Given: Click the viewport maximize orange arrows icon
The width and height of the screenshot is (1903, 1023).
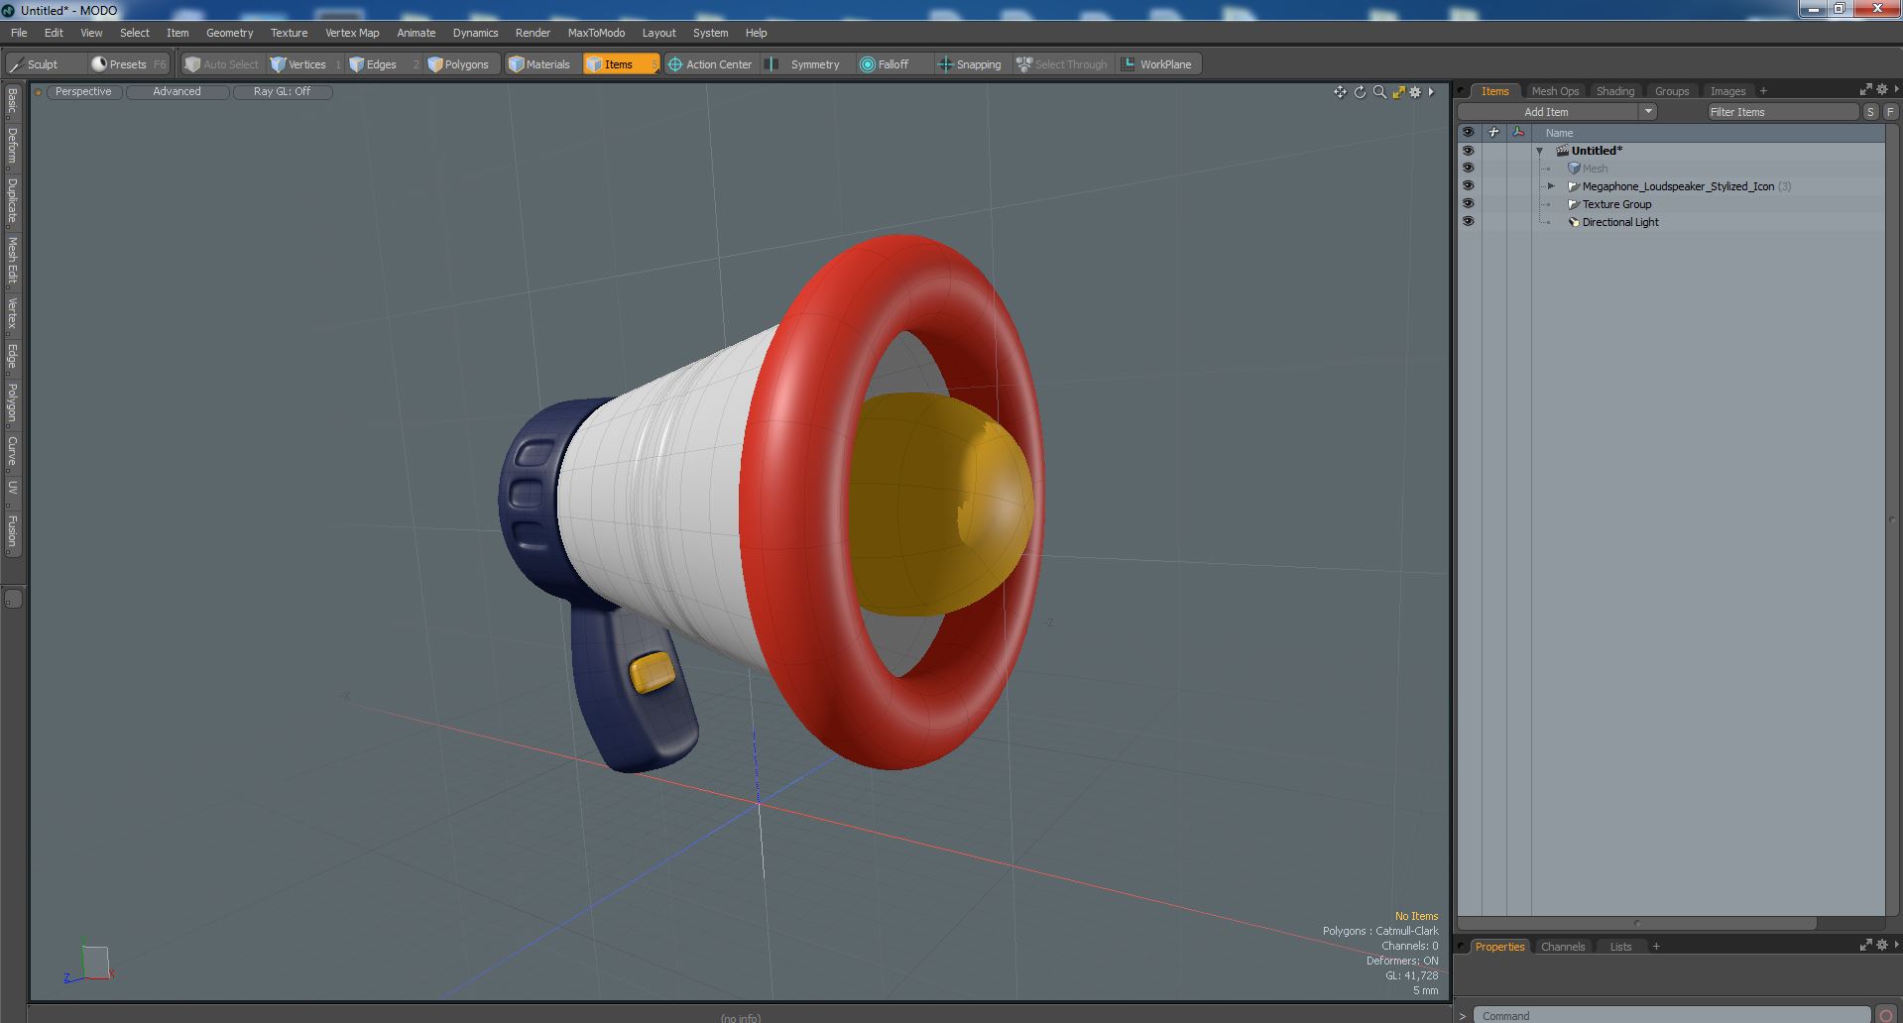Looking at the screenshot, I should pos(1398,92).
